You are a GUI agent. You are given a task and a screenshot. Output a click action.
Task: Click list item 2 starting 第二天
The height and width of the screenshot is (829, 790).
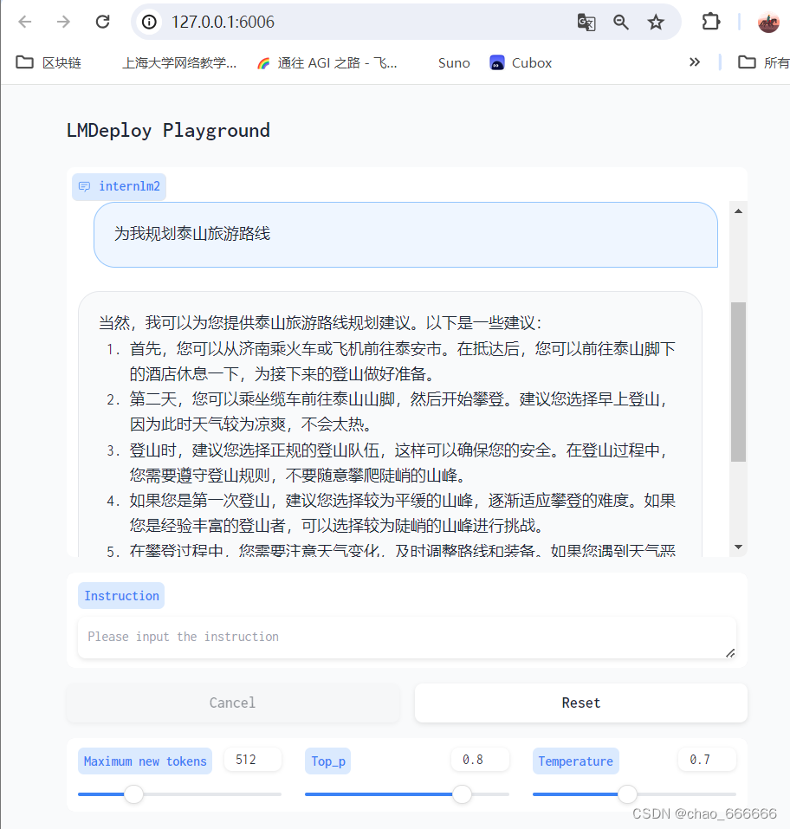(392, 411)
